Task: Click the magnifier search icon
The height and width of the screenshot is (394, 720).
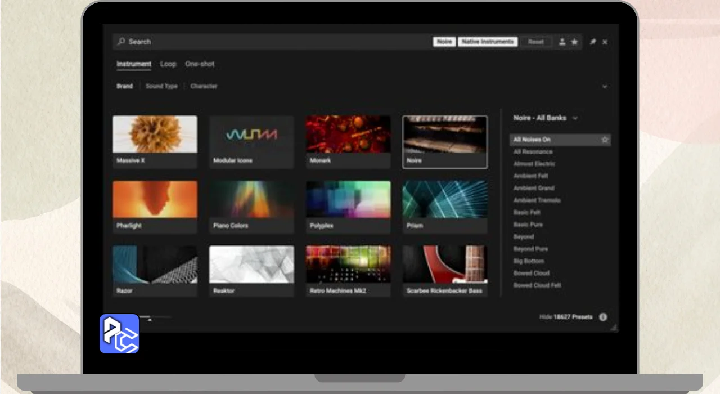Action: click(x=121, y=42)
